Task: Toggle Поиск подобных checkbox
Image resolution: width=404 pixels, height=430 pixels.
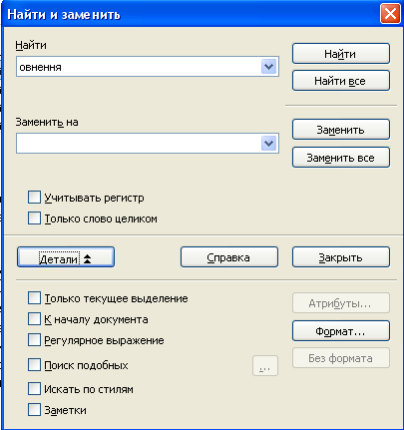Action: (34, 365)
